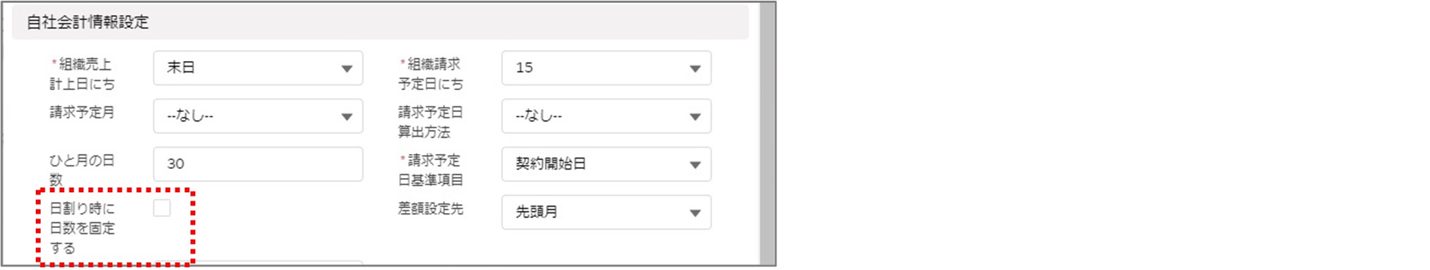The width and height of the screenshot is (1430, 270).
Task: Open the 組織売上計上日にち dropdown showing 末日
Action: coord(258,68)
